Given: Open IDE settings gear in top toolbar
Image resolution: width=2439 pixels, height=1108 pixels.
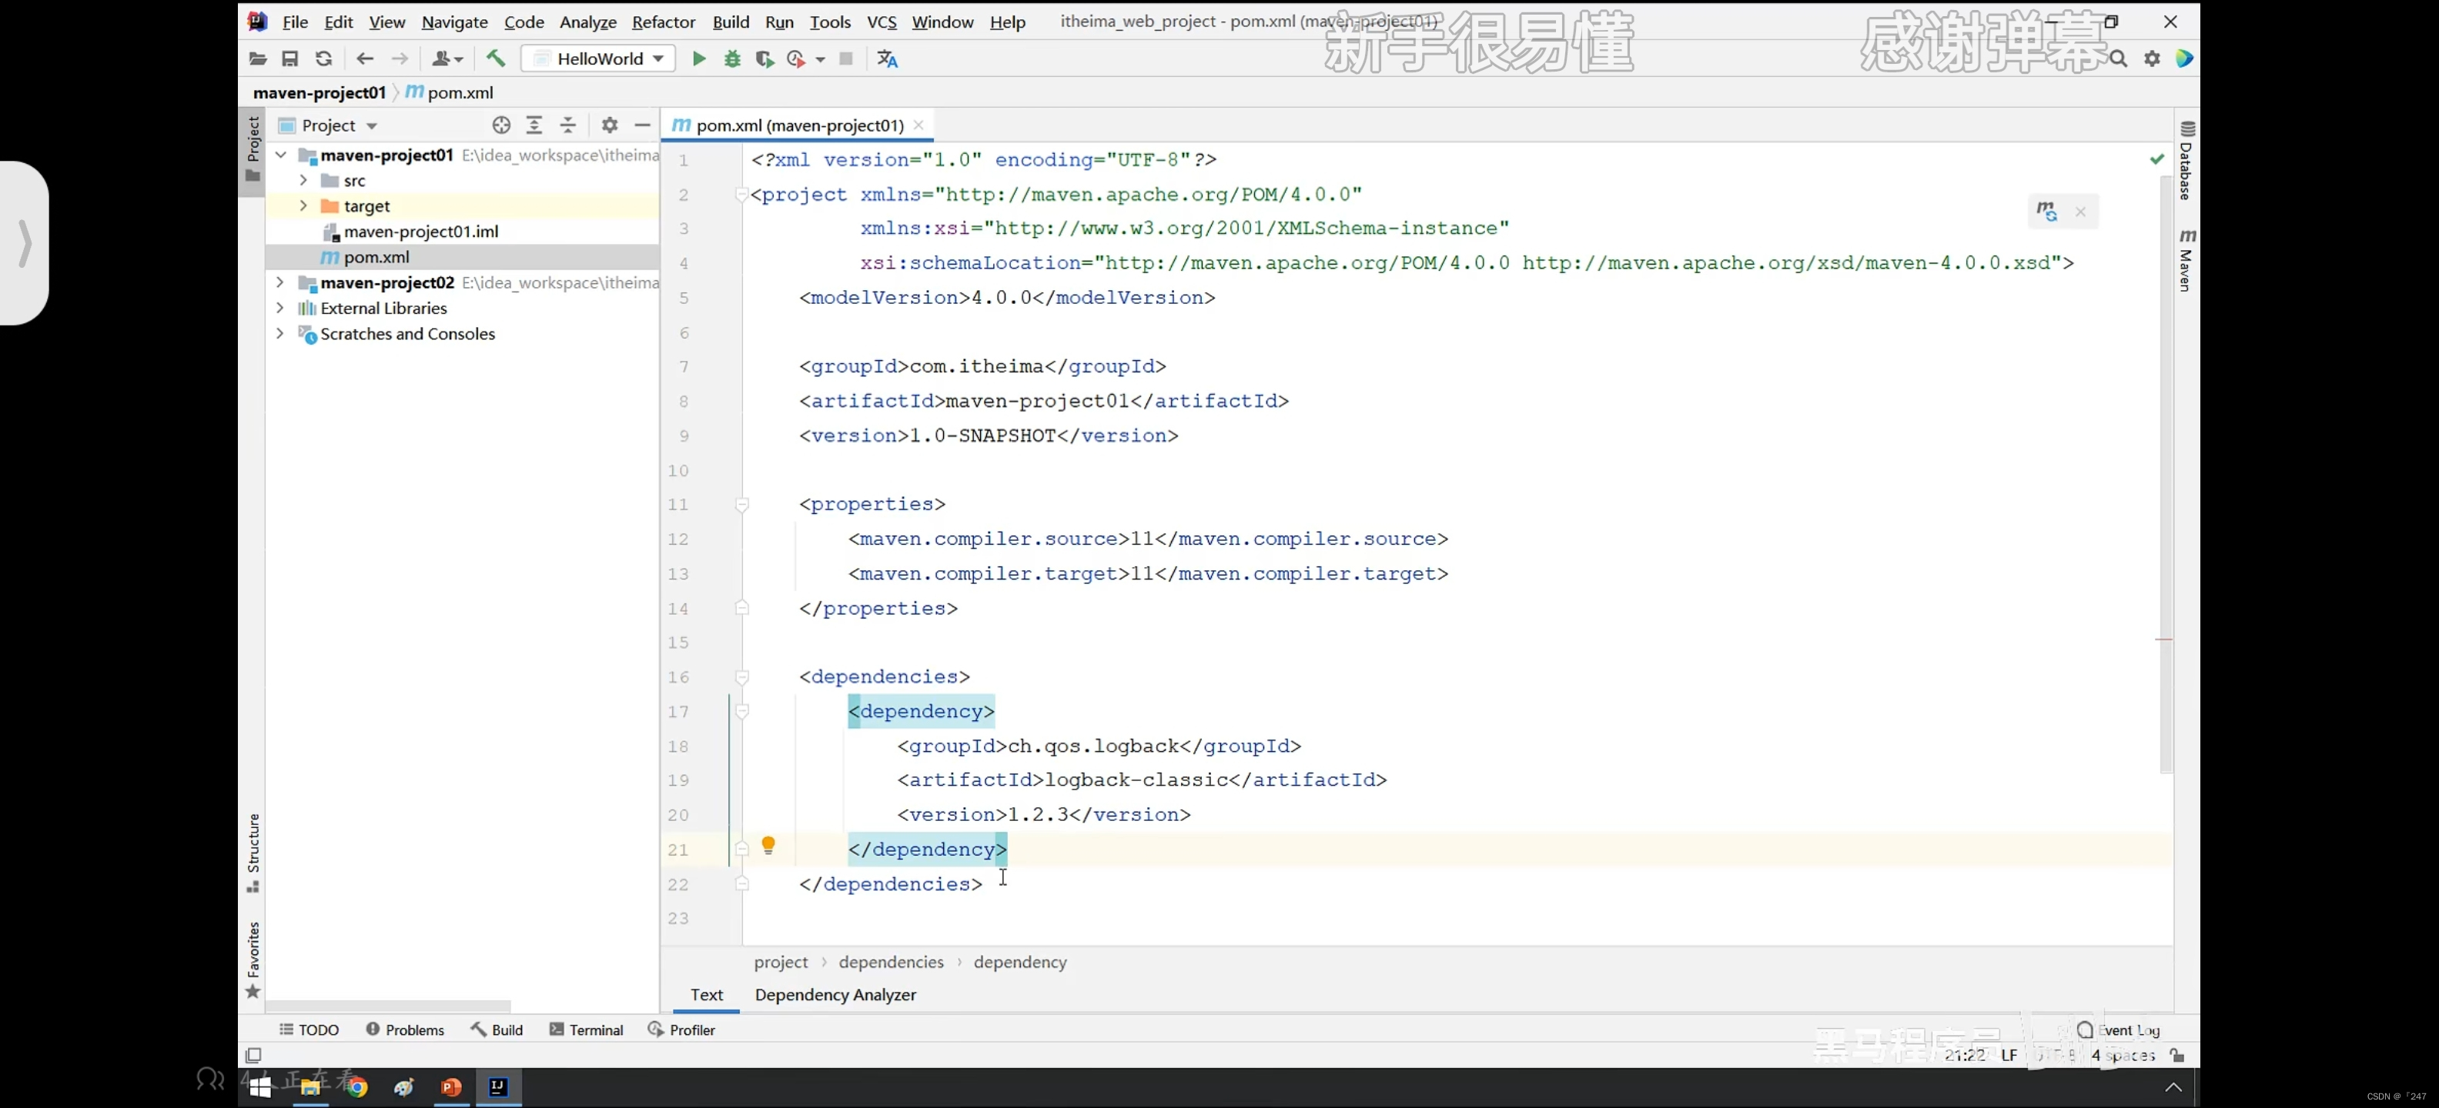Looking at the screenshot, I should pos(2152,58).
